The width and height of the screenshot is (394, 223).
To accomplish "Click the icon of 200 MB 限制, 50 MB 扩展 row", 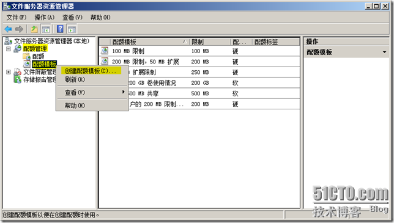I will click(x=105, y=61).
